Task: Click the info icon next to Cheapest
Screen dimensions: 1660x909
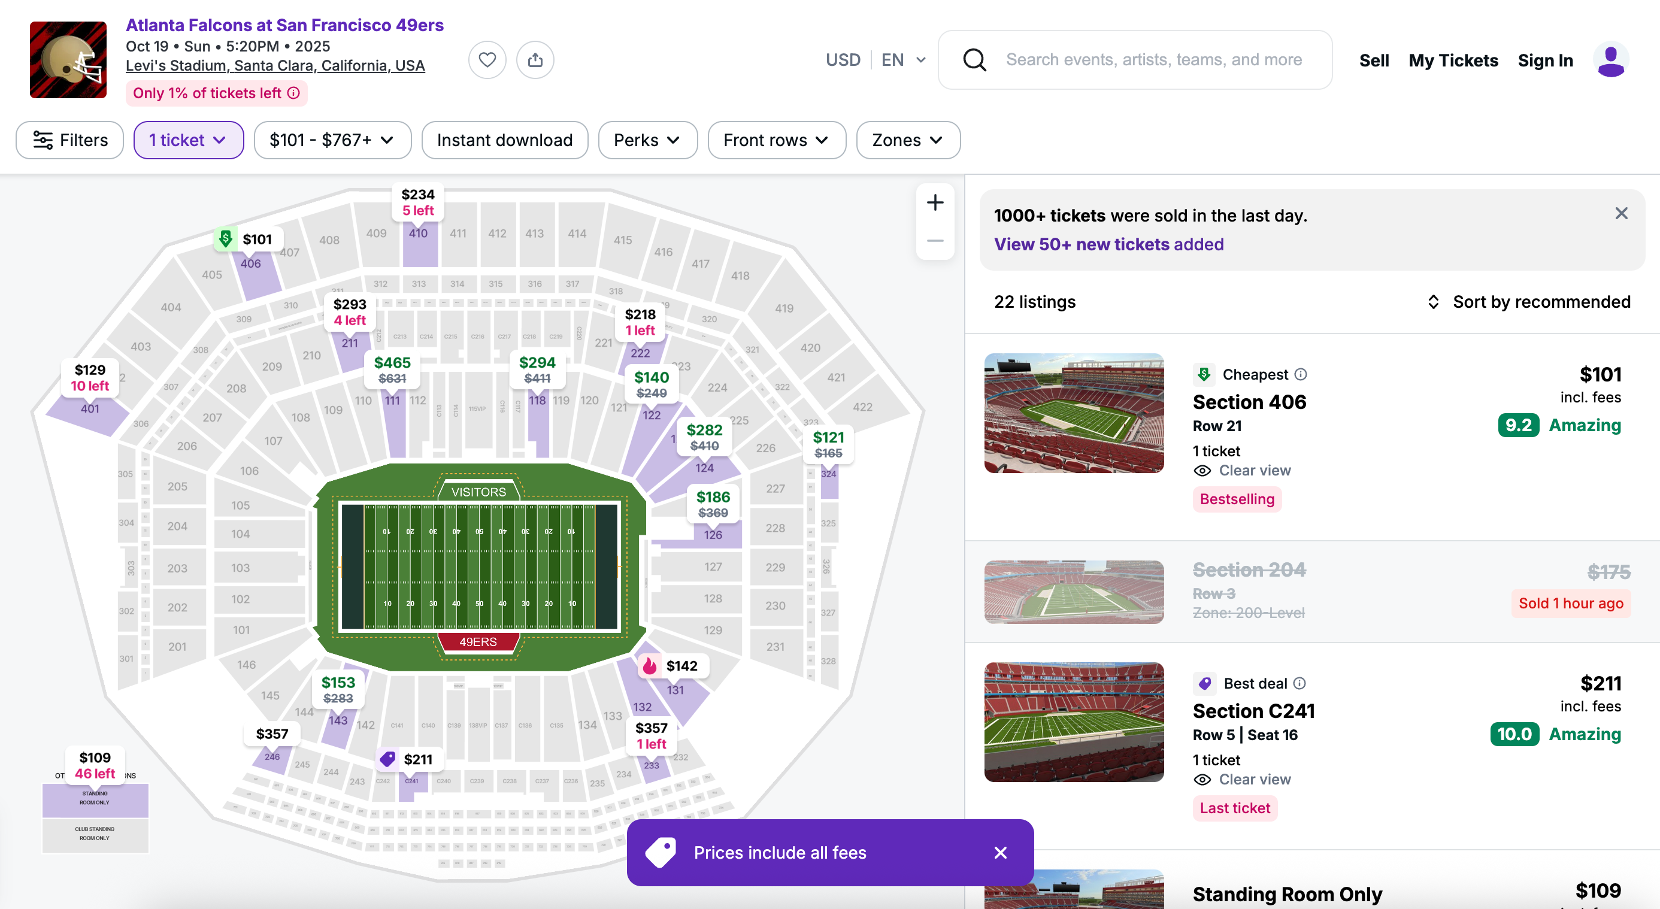Action: coord(1301,374)
